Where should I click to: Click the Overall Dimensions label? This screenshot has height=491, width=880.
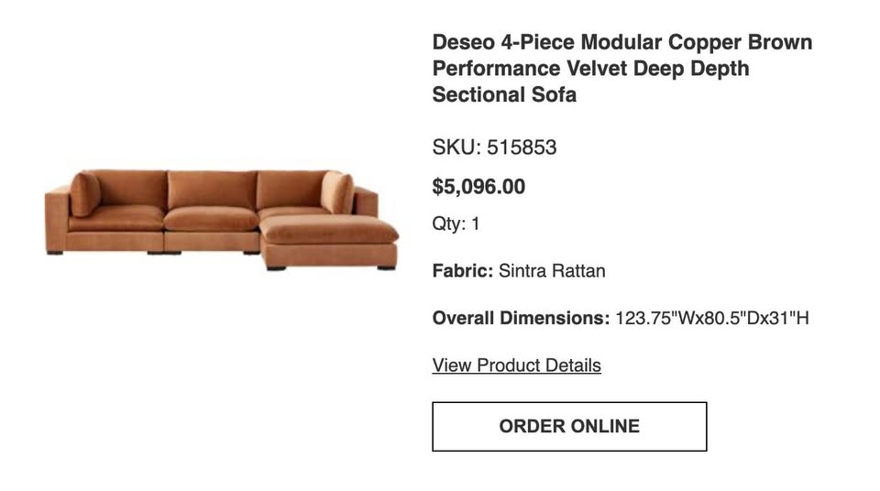click(520, 319)
